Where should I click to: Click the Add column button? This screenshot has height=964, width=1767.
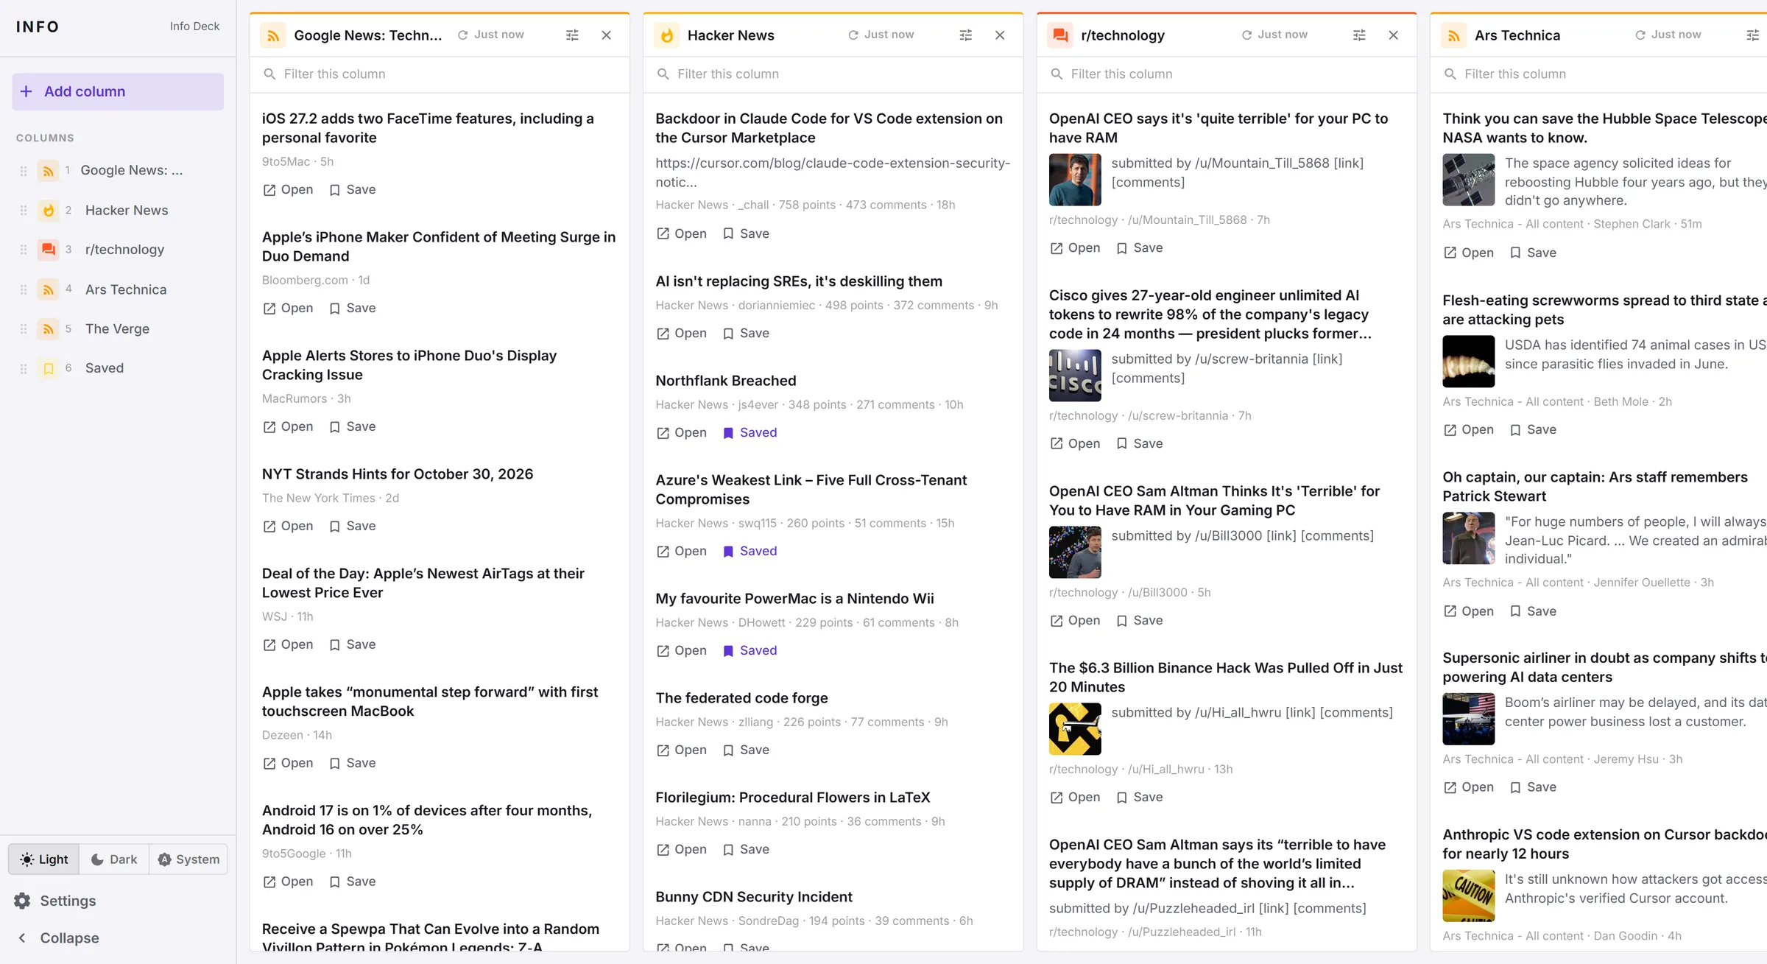point(118,91)
